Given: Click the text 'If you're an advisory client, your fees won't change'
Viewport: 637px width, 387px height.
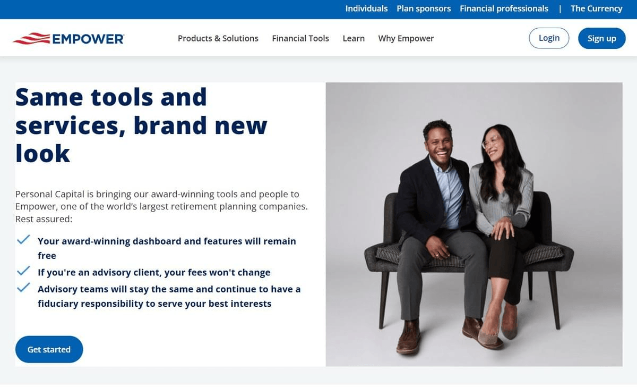Looking at the screenshot, I should (x=154, y=272).
